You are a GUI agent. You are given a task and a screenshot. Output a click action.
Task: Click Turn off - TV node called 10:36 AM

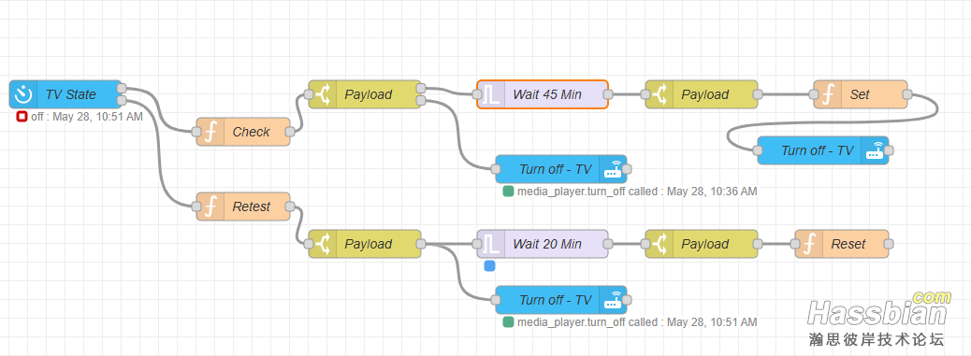pos(561,169)
